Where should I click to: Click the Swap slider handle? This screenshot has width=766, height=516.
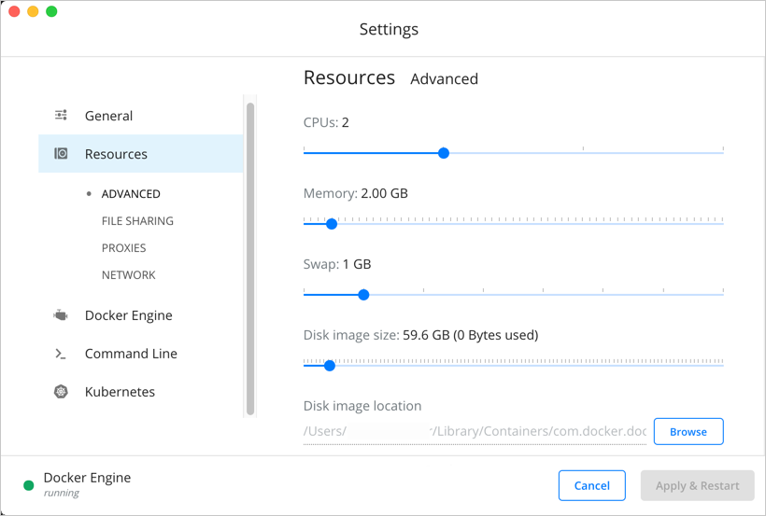[x=364, y=295]
